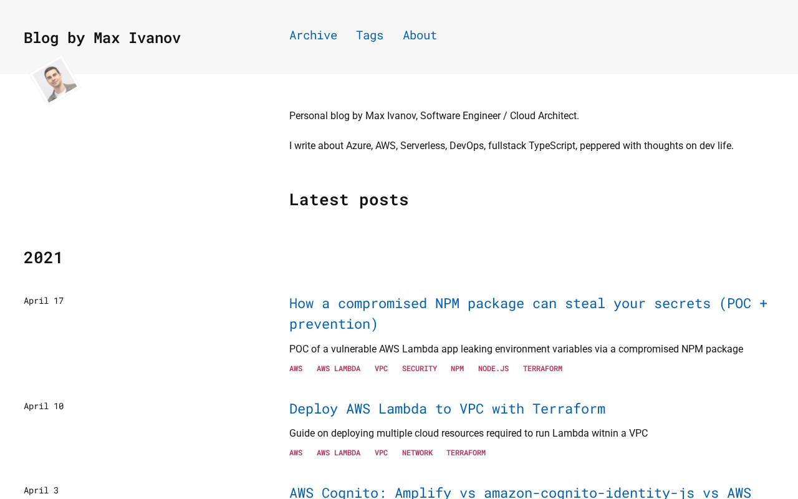Screen dimensions: 798x499
Task: Select the NPM tag
Action: 457,369
